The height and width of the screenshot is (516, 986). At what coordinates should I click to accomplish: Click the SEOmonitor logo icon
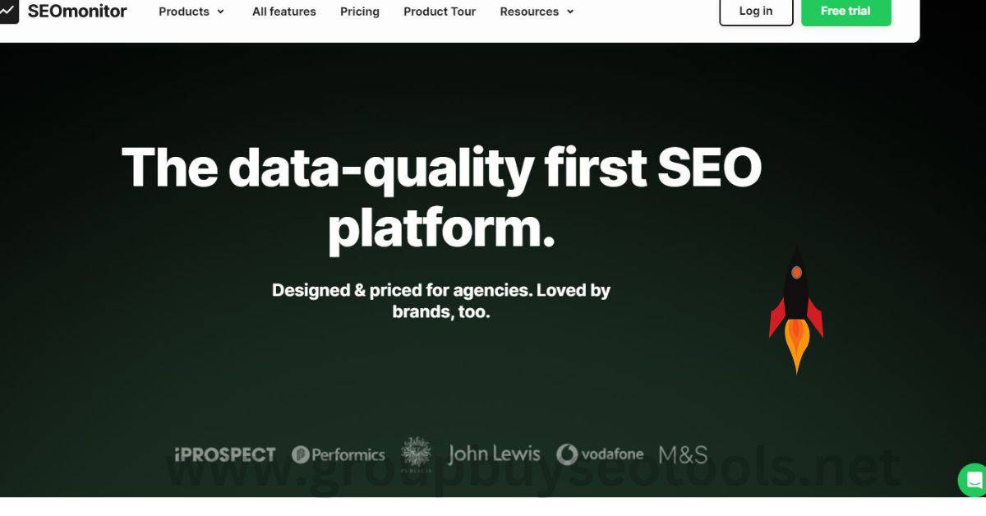[x=8, y=12]
